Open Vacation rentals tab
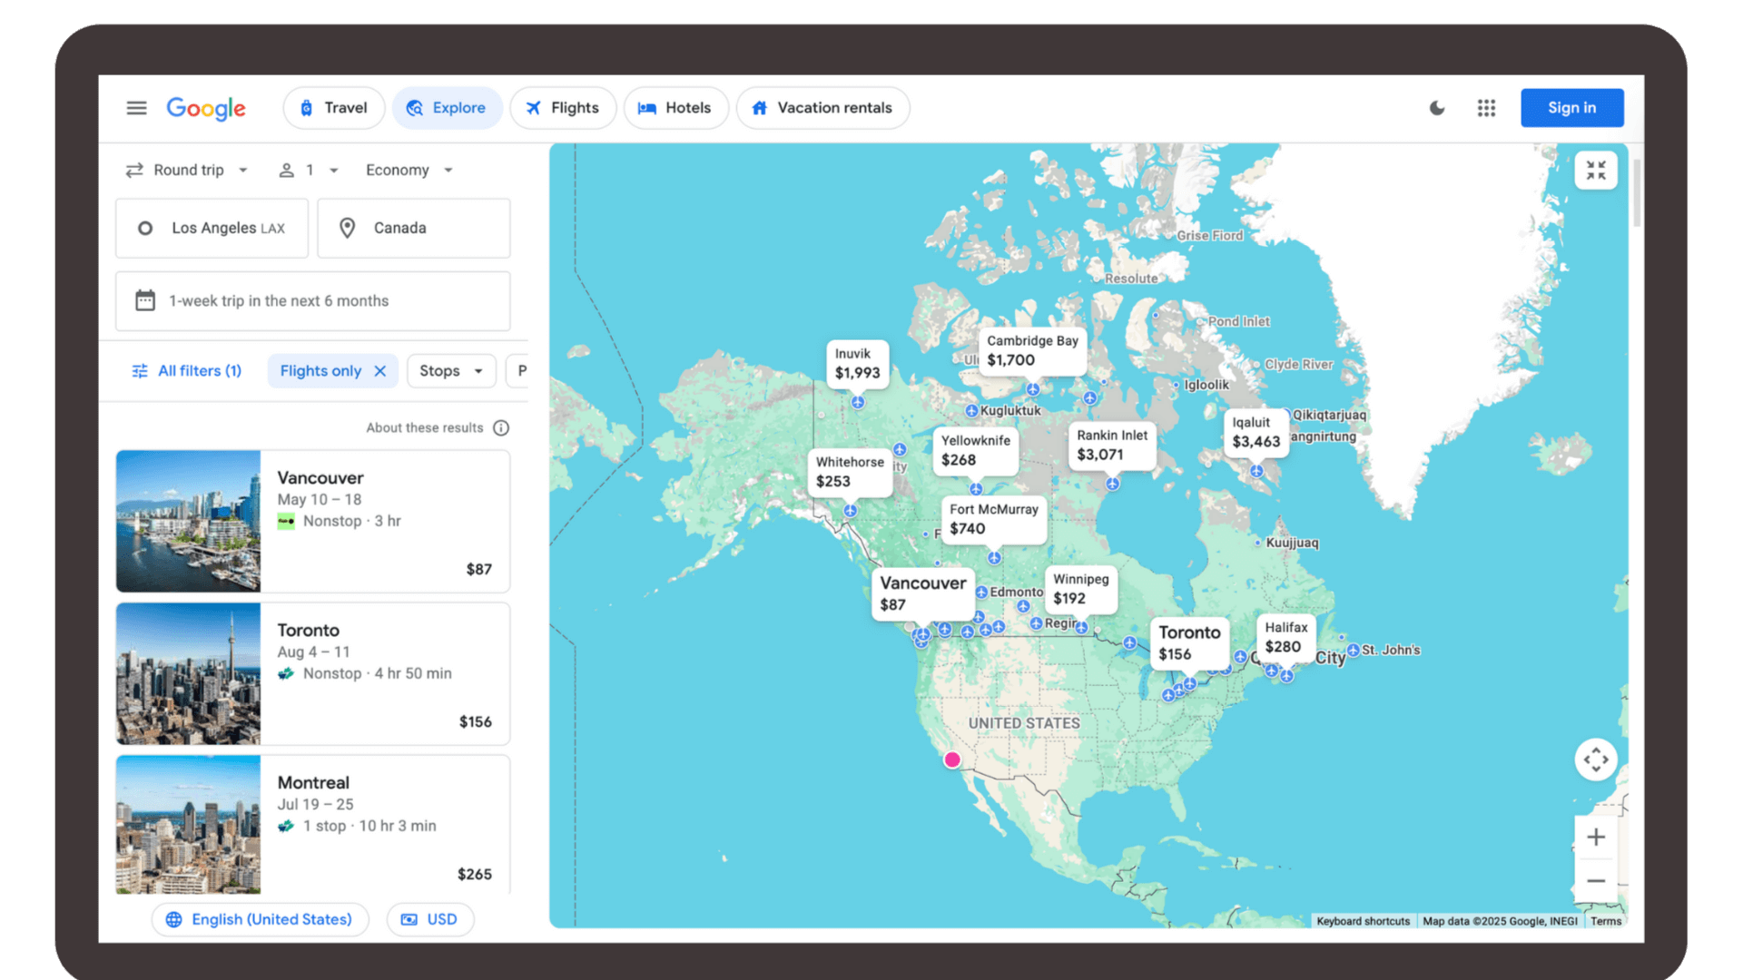Image resolution: width=1743 pixels, height=980 pixels. click(822, 108)
